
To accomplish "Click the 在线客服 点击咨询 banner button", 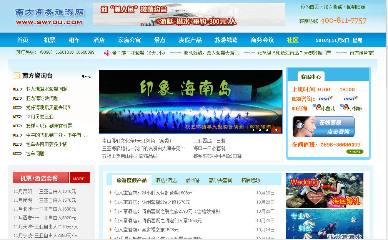I will pyautogui.click(x=323, y=127).
